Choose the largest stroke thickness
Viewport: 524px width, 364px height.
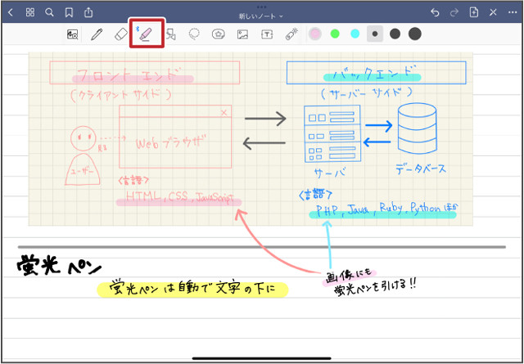[x=415, y=34]
